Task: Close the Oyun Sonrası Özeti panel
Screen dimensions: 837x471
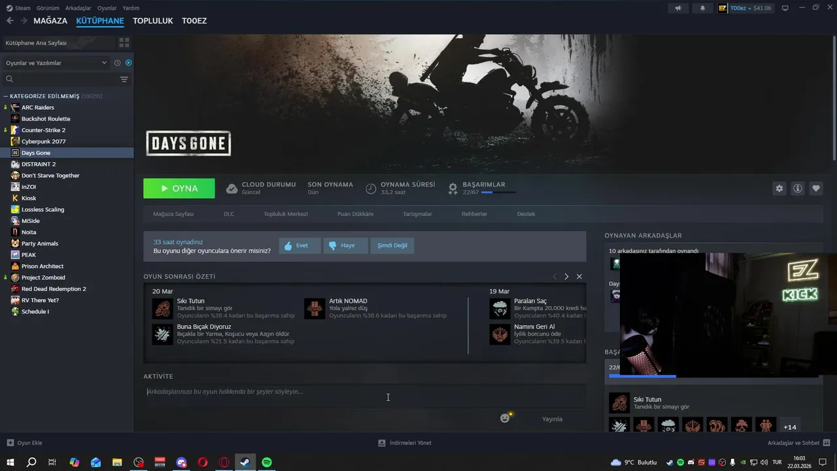Action: [579, 277]
